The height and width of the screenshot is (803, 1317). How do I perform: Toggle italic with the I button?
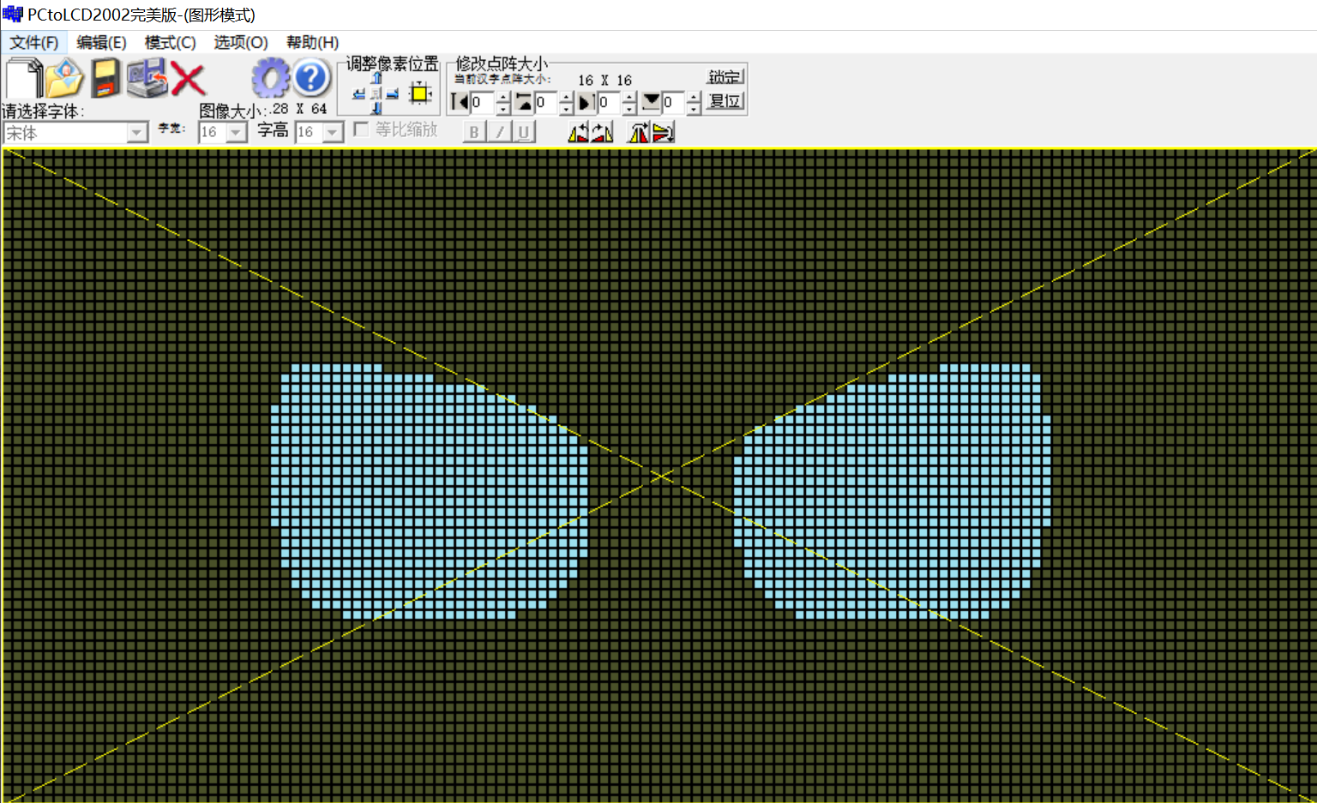[499, 132]
